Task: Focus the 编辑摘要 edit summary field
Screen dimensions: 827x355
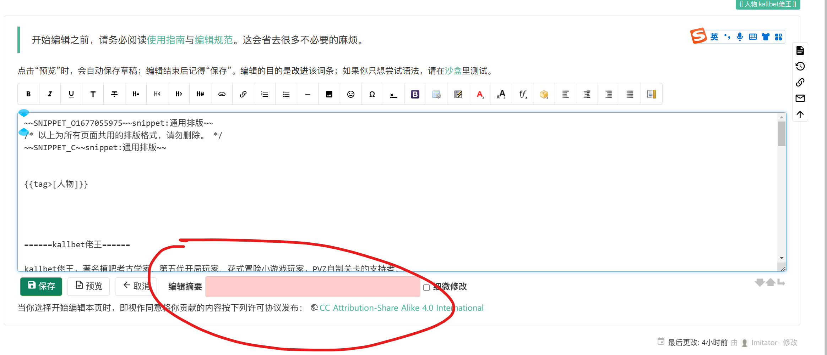Action: pyautogui.click(x=312, y=287)
